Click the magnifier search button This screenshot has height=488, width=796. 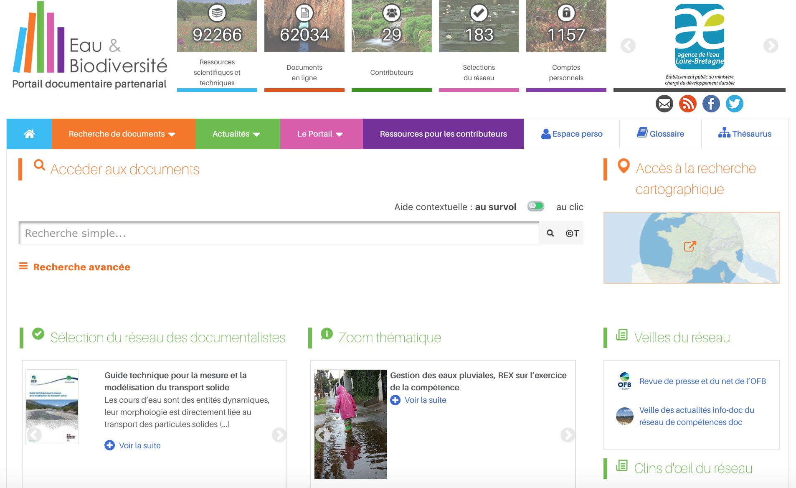[x=550, y=233]
